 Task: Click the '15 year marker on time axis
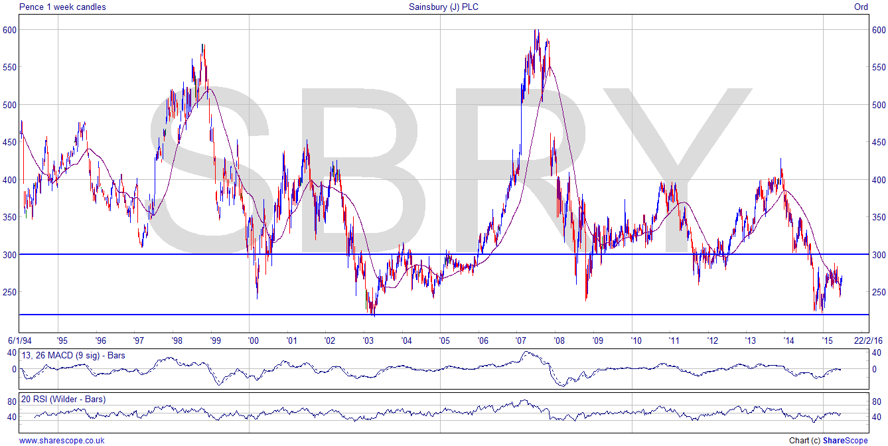point(827,340)
